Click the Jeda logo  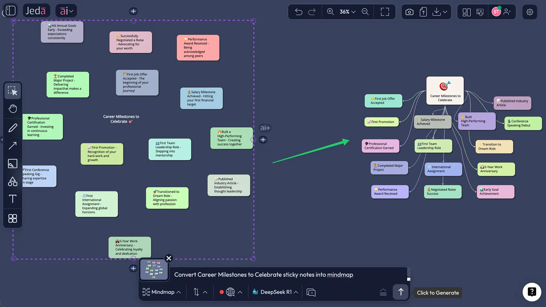click(x=36, y=11)
